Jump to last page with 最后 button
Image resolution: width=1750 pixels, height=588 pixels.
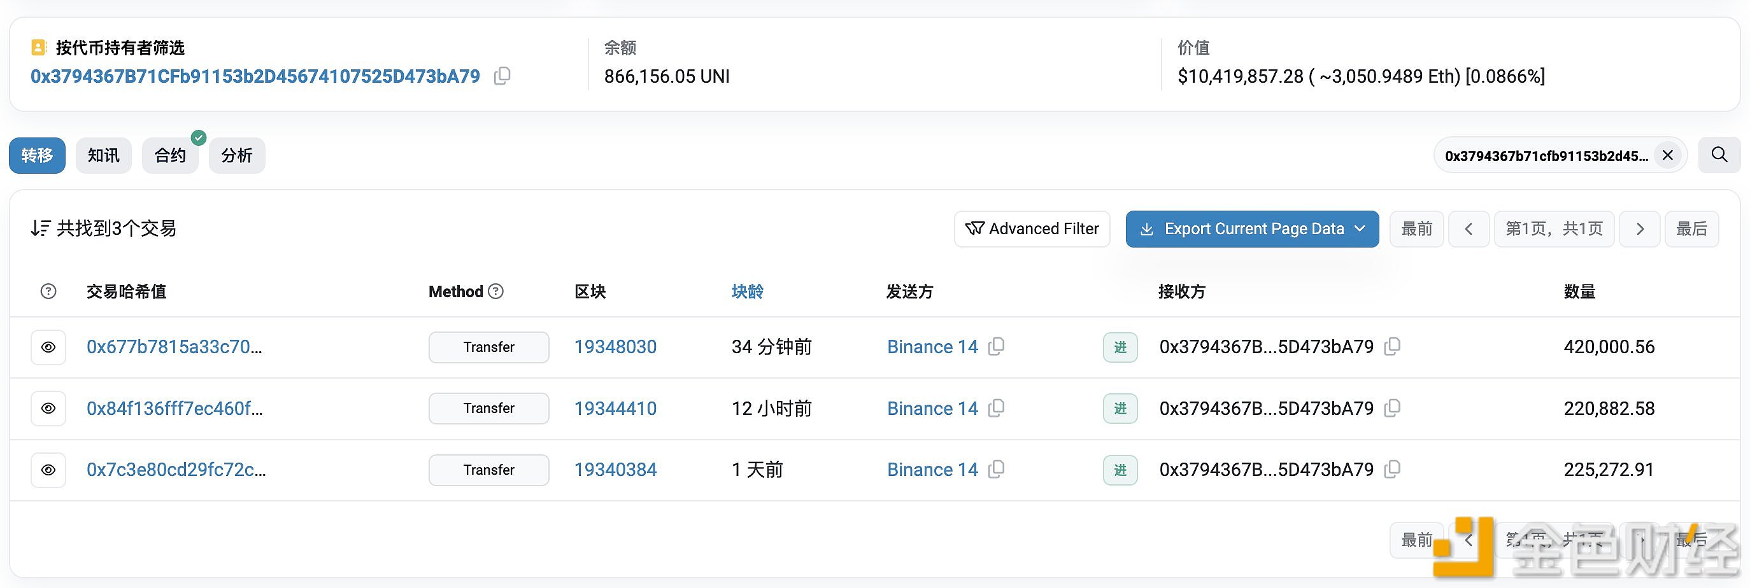(x=1691, y=229)
